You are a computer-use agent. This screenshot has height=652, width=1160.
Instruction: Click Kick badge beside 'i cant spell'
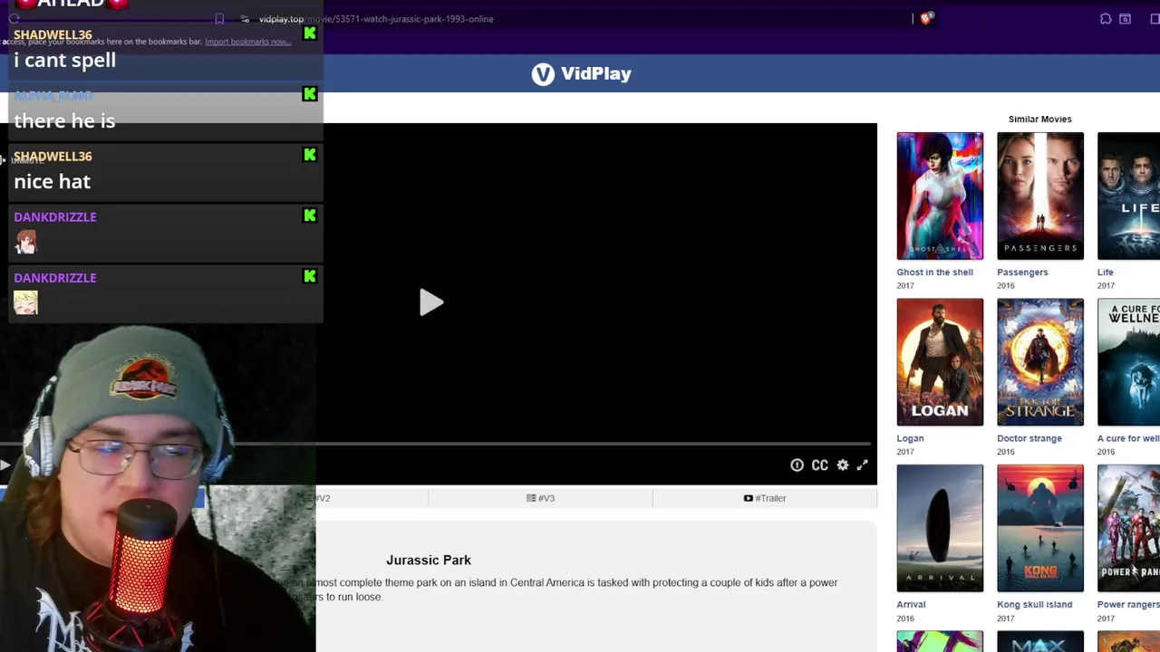point(310,34)
